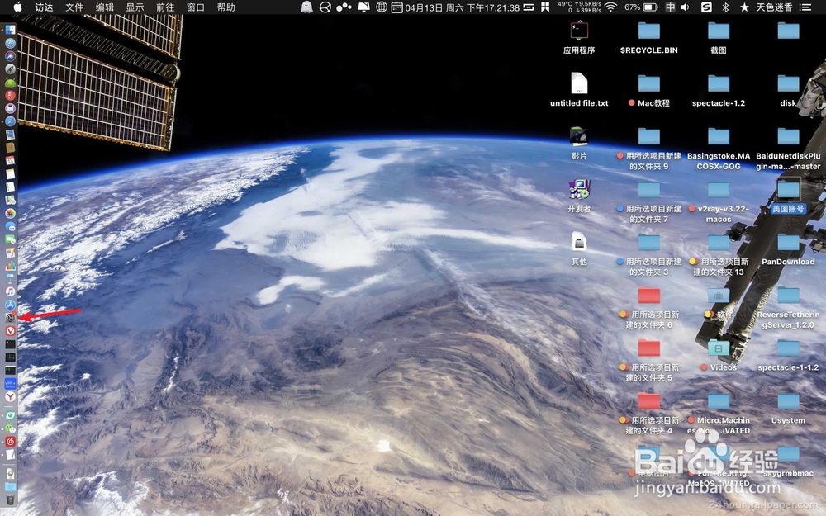Select the spectacle-1-1.2 folder

coord(788,348)
